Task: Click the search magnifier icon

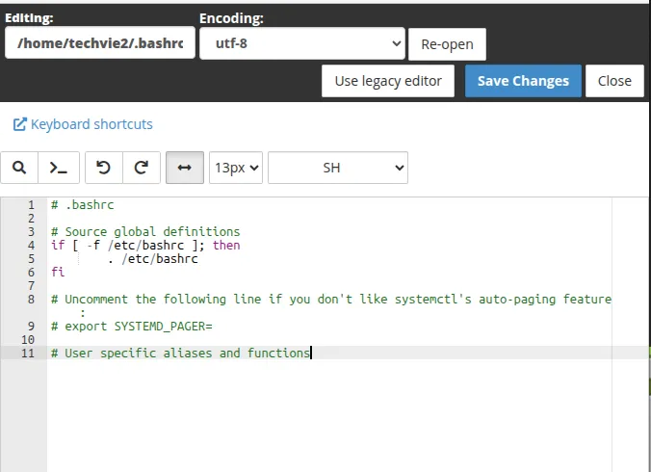Action: point(19,168)
